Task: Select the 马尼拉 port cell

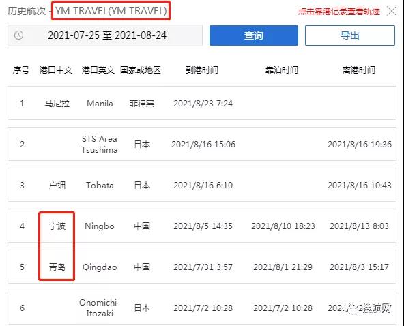Action: click(57, 104)
